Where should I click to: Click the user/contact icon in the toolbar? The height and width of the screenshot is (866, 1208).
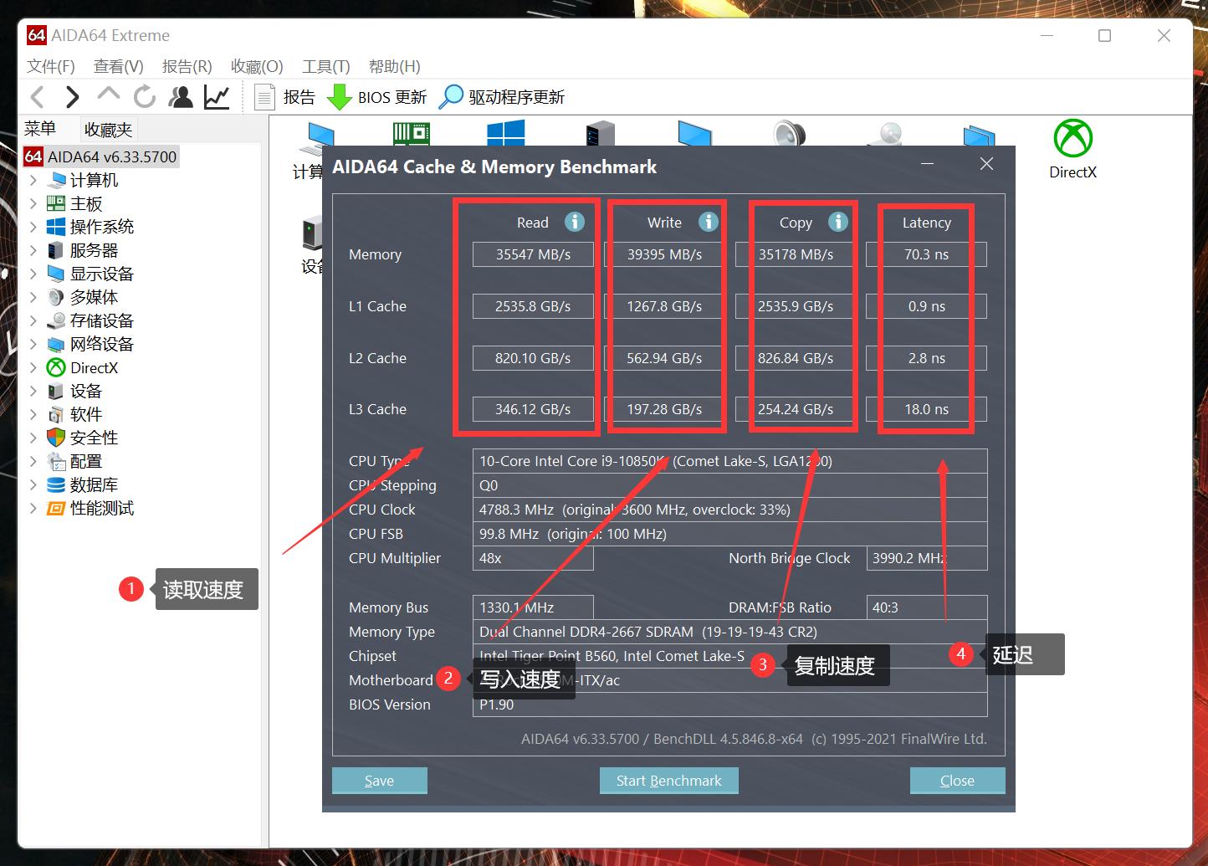coord(181,96)
